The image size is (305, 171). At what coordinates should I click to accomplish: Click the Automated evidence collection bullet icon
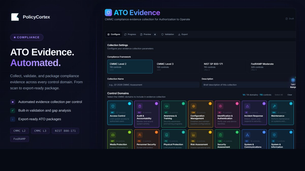[13, 102]
